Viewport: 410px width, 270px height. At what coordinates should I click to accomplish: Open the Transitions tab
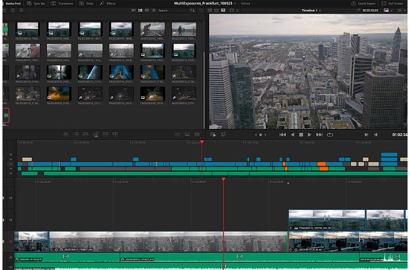[62, 4]
